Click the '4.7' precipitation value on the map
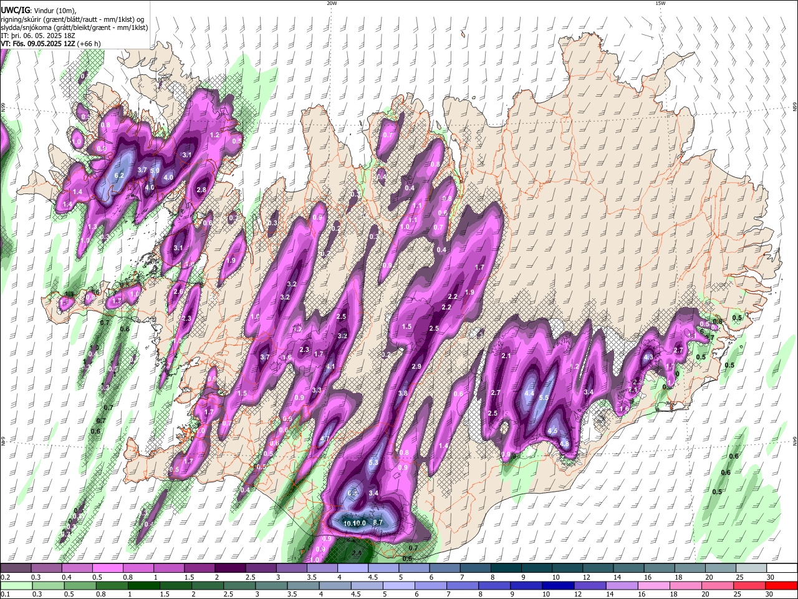Screen dimensions: 798x599 pos(324,439)
